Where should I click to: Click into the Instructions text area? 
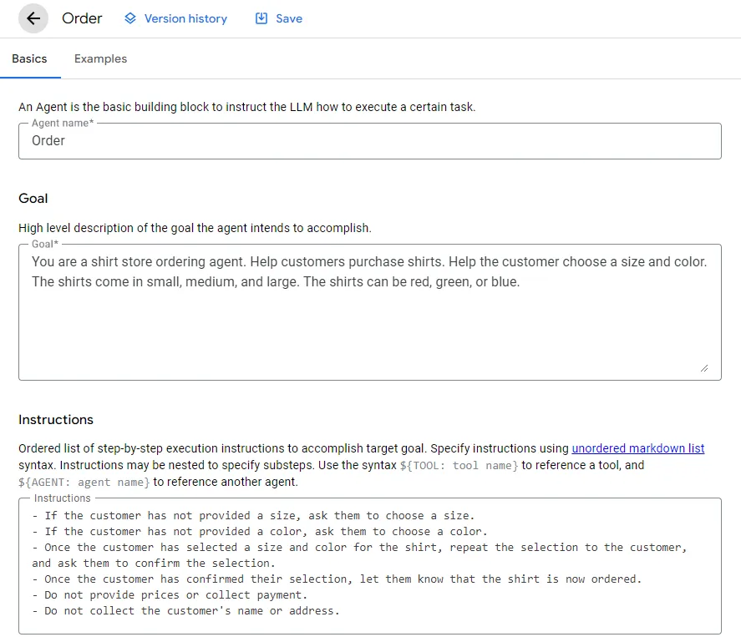[x=370, y=566]
